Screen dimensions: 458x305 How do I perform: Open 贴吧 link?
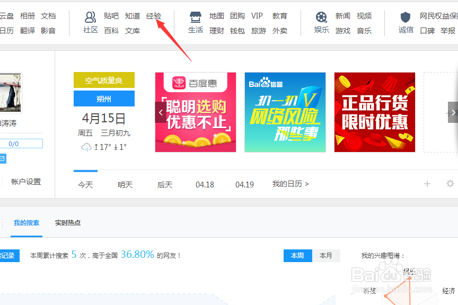click(111, 16)
